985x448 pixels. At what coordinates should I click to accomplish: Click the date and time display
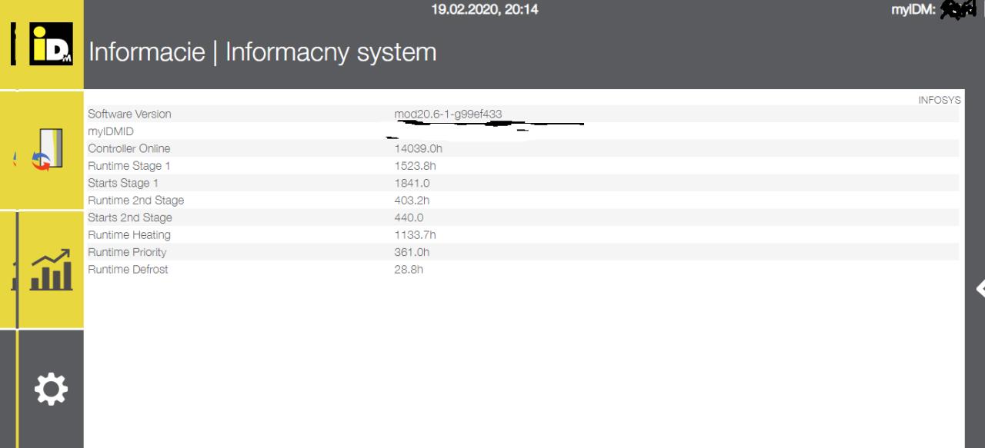pyautogui.click(x=485, y=10)
